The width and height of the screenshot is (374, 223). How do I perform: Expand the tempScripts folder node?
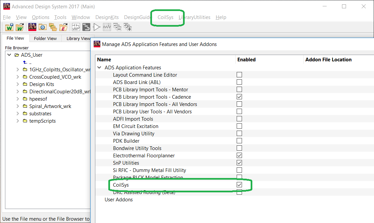point(18,121)
